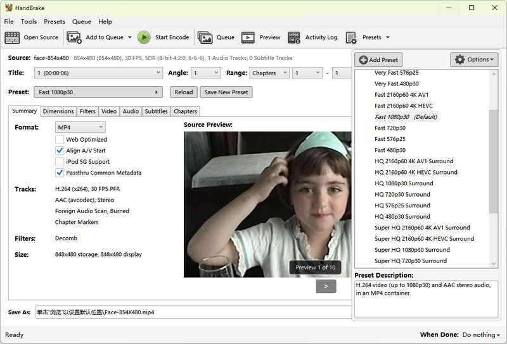Click the next preview arrow button

326,286
